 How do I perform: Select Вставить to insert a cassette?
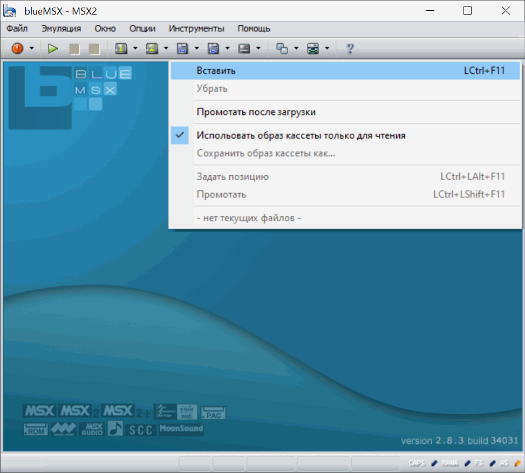[345, 71]
